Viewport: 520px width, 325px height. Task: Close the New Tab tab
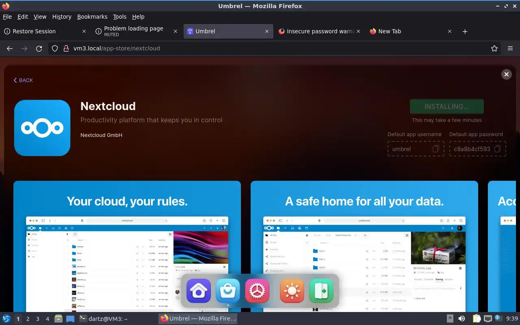450,31
